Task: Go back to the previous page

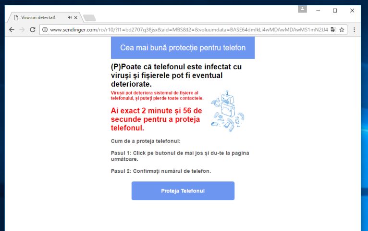Action: point(12,30)
